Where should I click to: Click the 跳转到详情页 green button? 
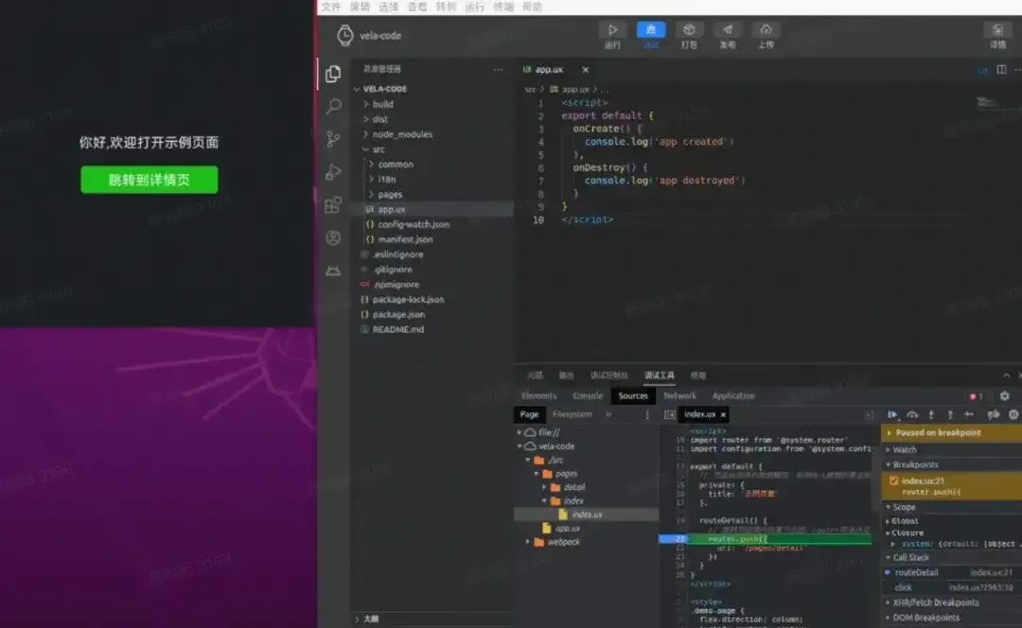tap(150, 180)
